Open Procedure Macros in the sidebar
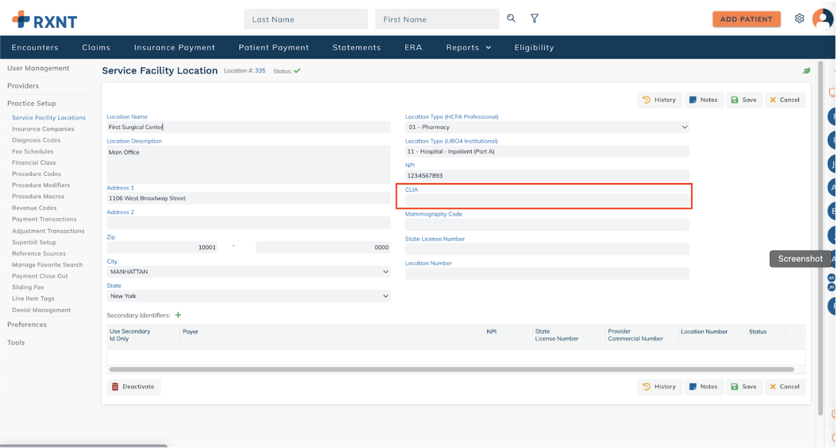This screenshot has width=836, height=448. tap(38, 197)
